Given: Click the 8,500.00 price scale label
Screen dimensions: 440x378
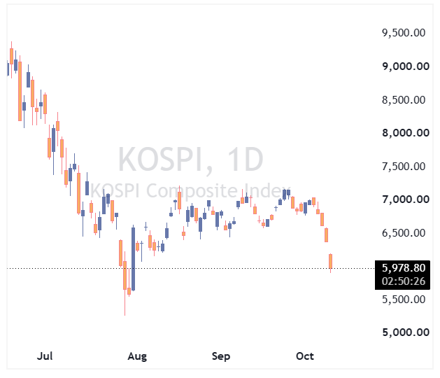Looking at the screenshot, I should coord(404,99).
